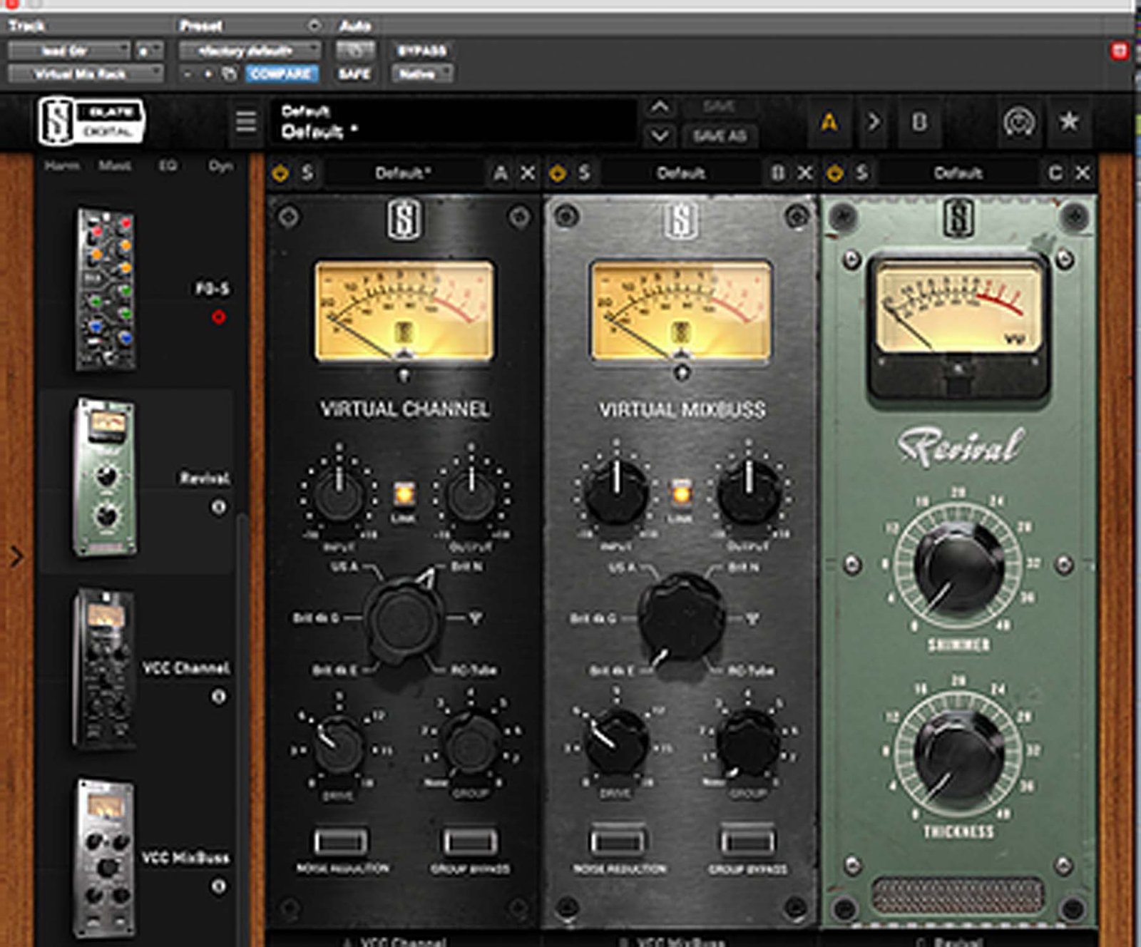Screen dimensions: 1141x947
Task: Open the Virtual Mix Rack plugin selector
Action: tap(85, 73)
